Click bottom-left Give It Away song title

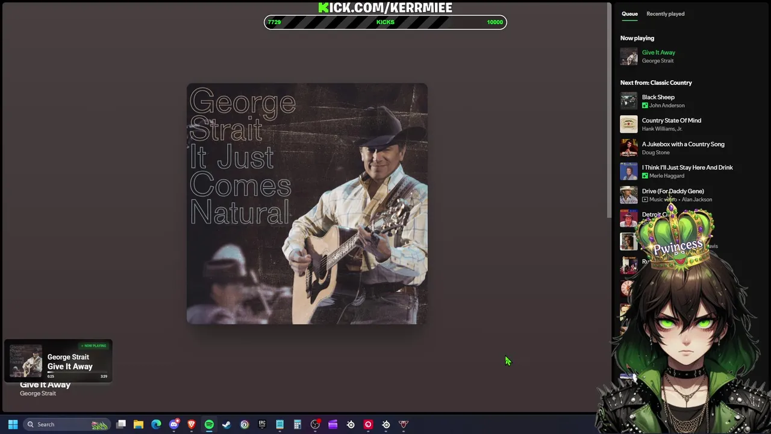click(x=45, y=385)
